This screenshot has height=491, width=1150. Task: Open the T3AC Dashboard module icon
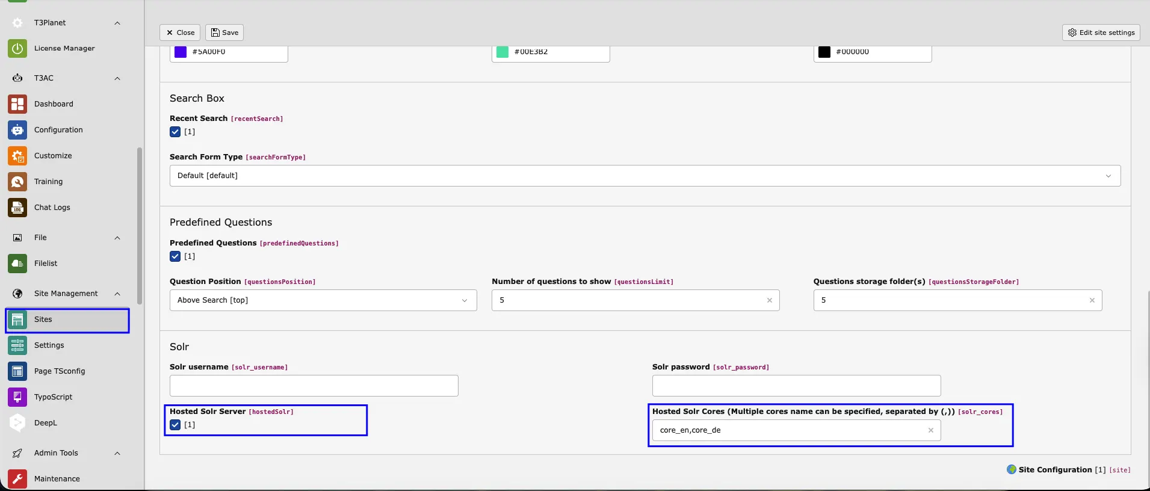[17, 104]
